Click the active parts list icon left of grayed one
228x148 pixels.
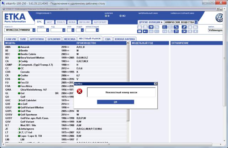(165, 27)
